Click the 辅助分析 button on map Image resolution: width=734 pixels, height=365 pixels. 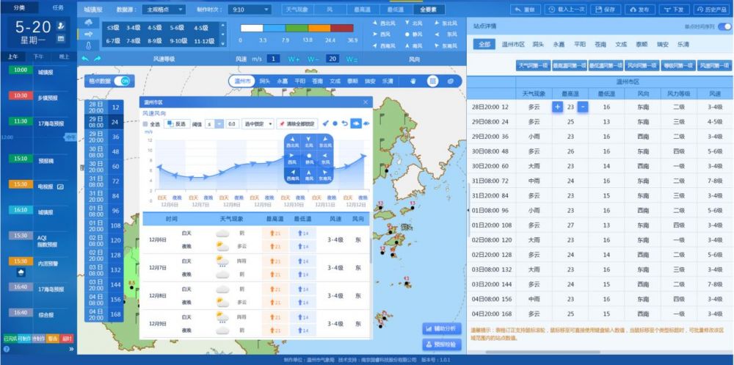point(442,328)
